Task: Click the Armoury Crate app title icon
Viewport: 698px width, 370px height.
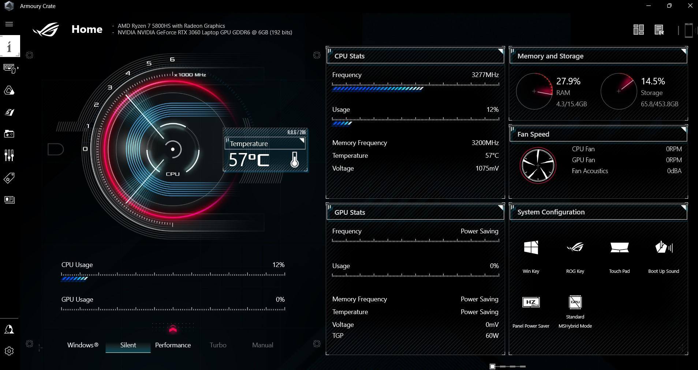Action: tap(8, 6)
